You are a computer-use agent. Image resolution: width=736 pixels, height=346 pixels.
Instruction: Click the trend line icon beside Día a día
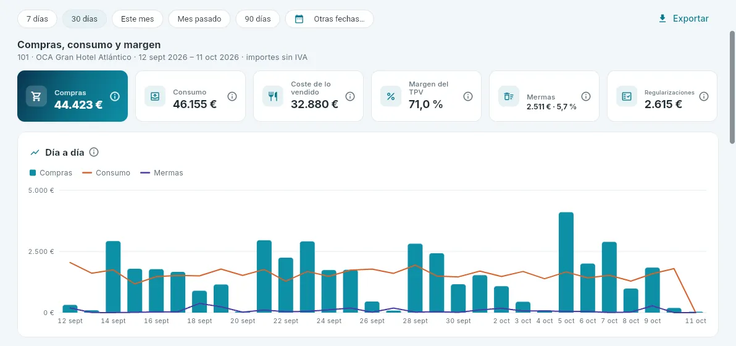[x=35, y=153]
